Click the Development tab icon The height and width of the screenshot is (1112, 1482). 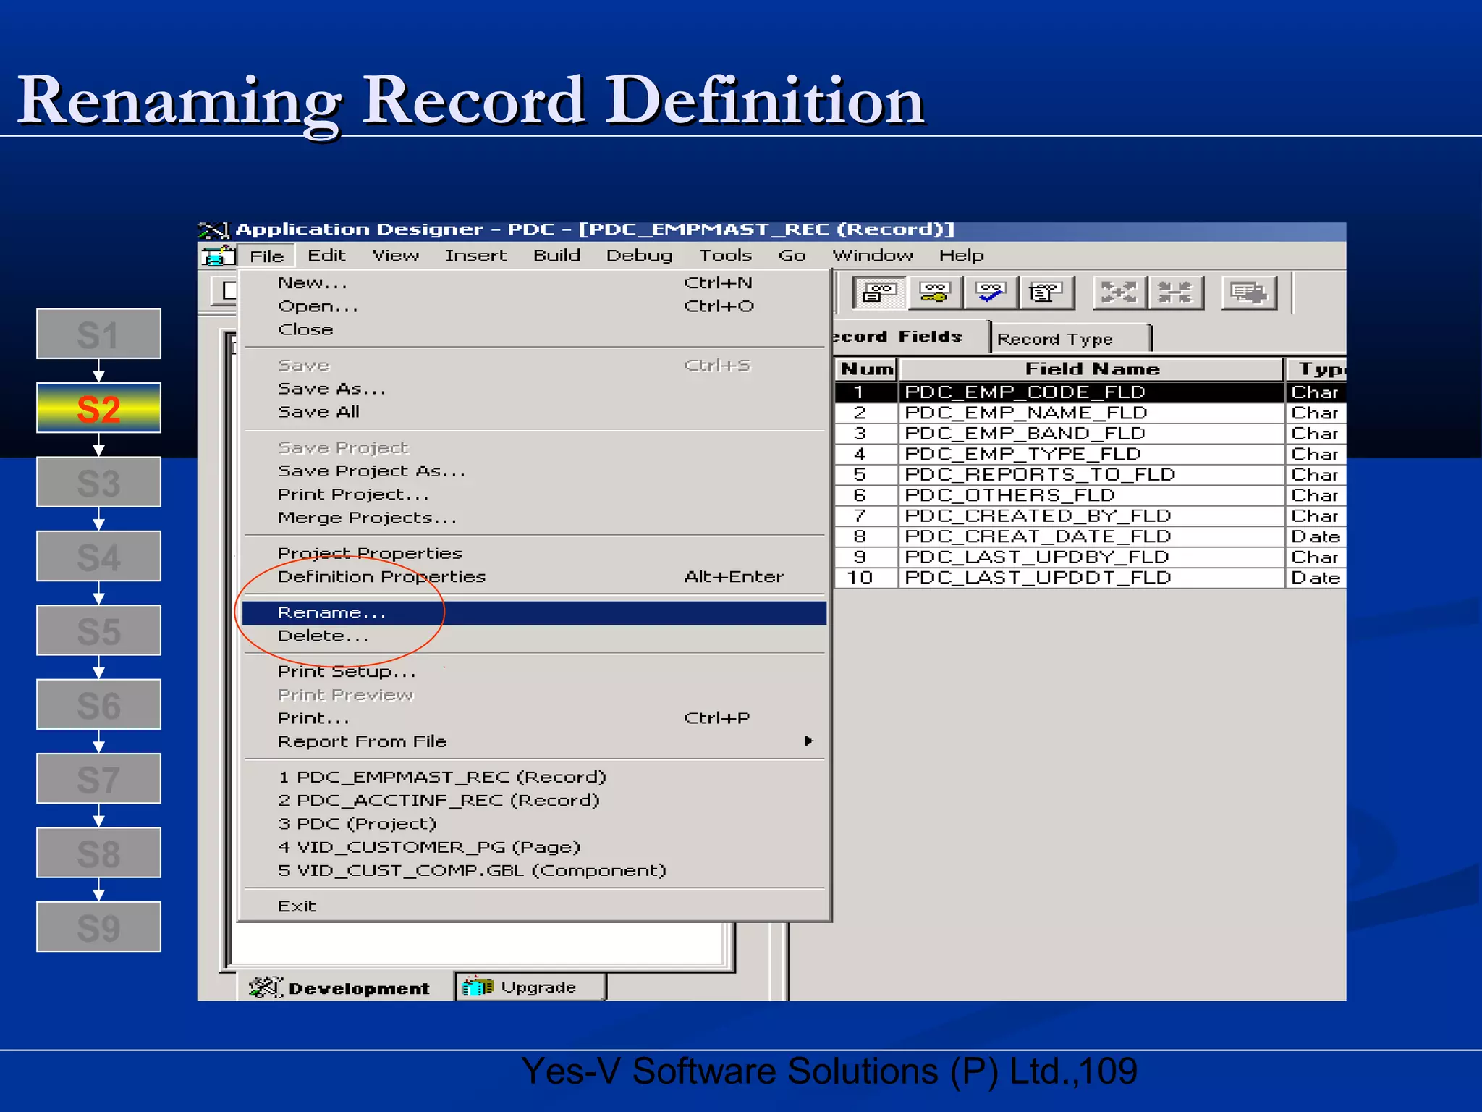[x=265, y=987]
